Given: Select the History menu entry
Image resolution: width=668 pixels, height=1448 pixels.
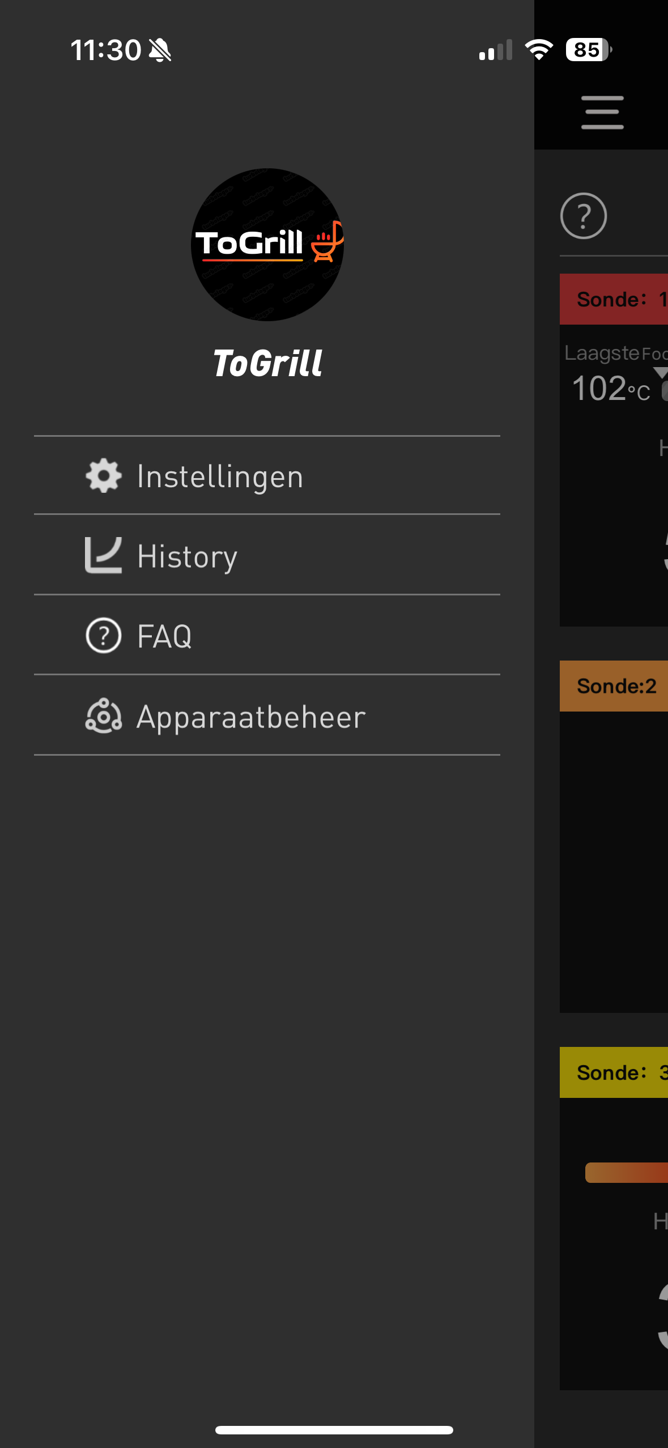Looking at the screenshot, I should 187,556.
